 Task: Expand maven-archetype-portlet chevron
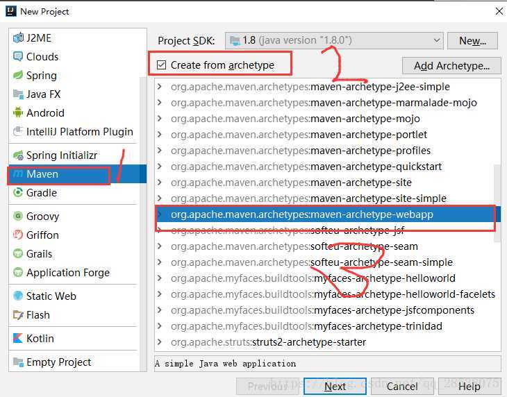[x=160, y=135]
